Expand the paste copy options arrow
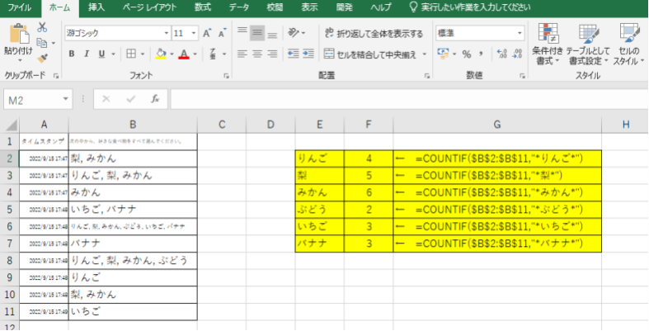649x331 pixels. (x=54, y=43)
